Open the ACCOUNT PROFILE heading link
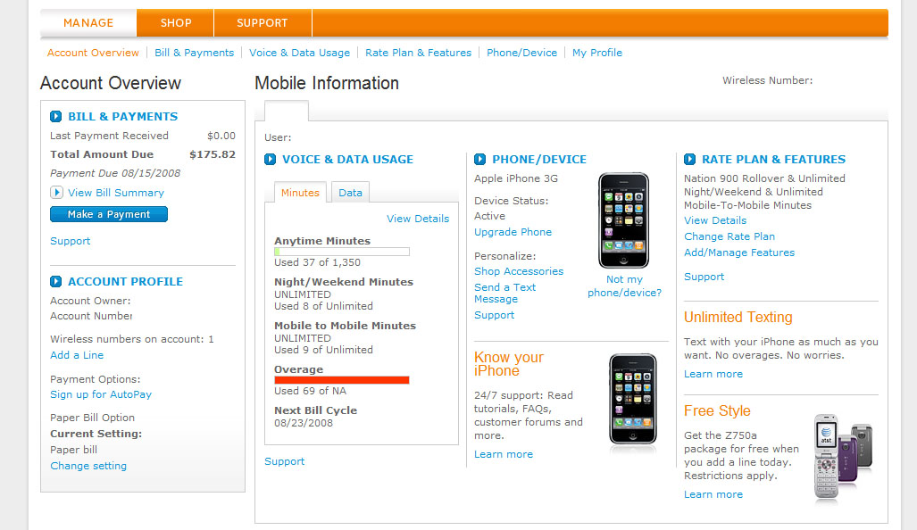 click(125, 282)
